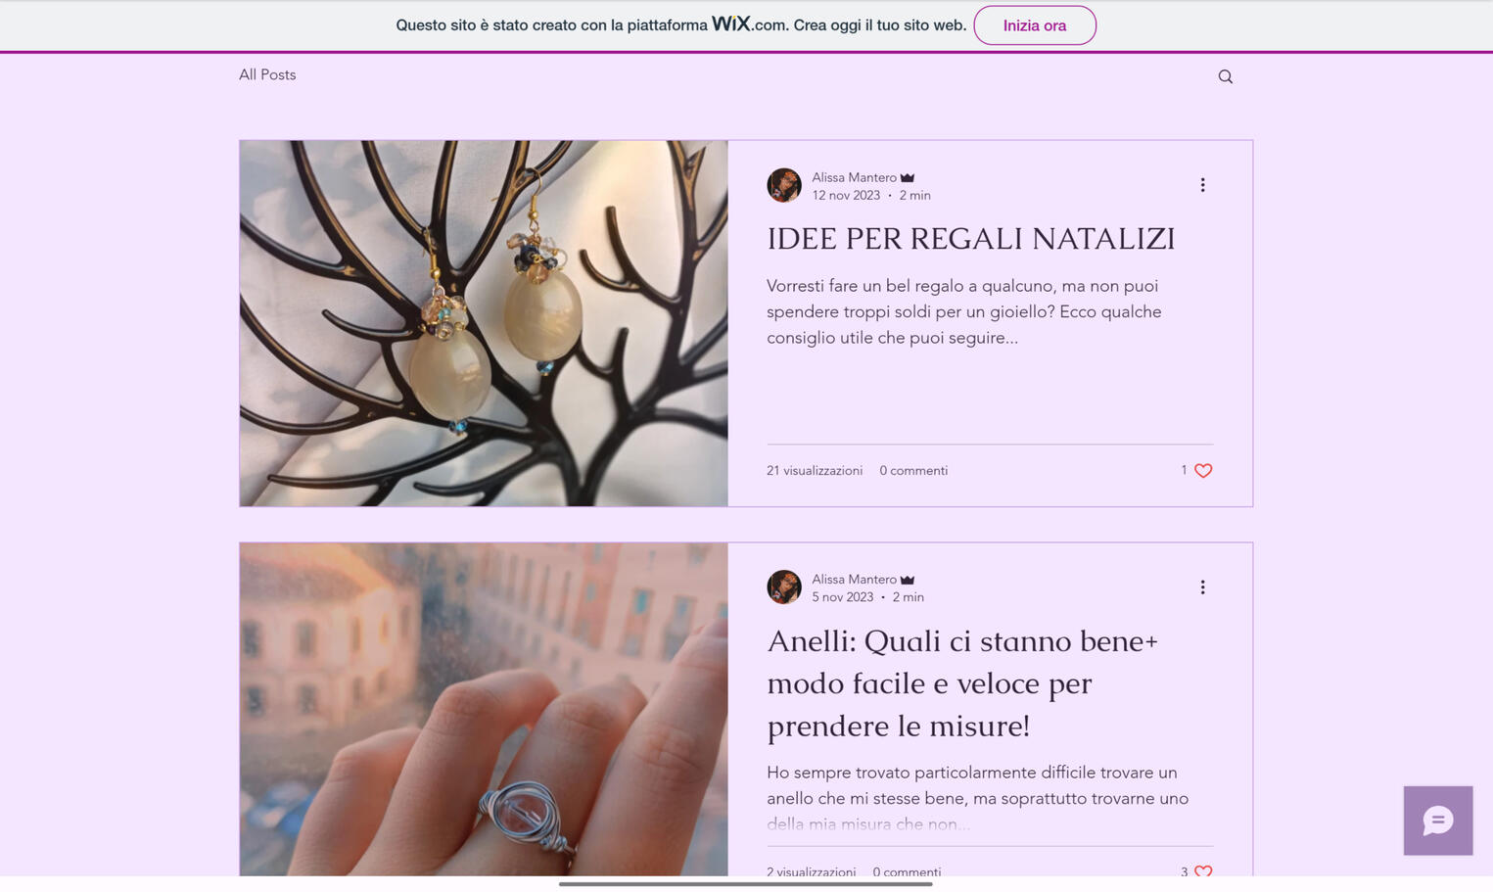Click admin crown icon on second post
Screen dimensions: 1493x892
[x=908, y=580]
